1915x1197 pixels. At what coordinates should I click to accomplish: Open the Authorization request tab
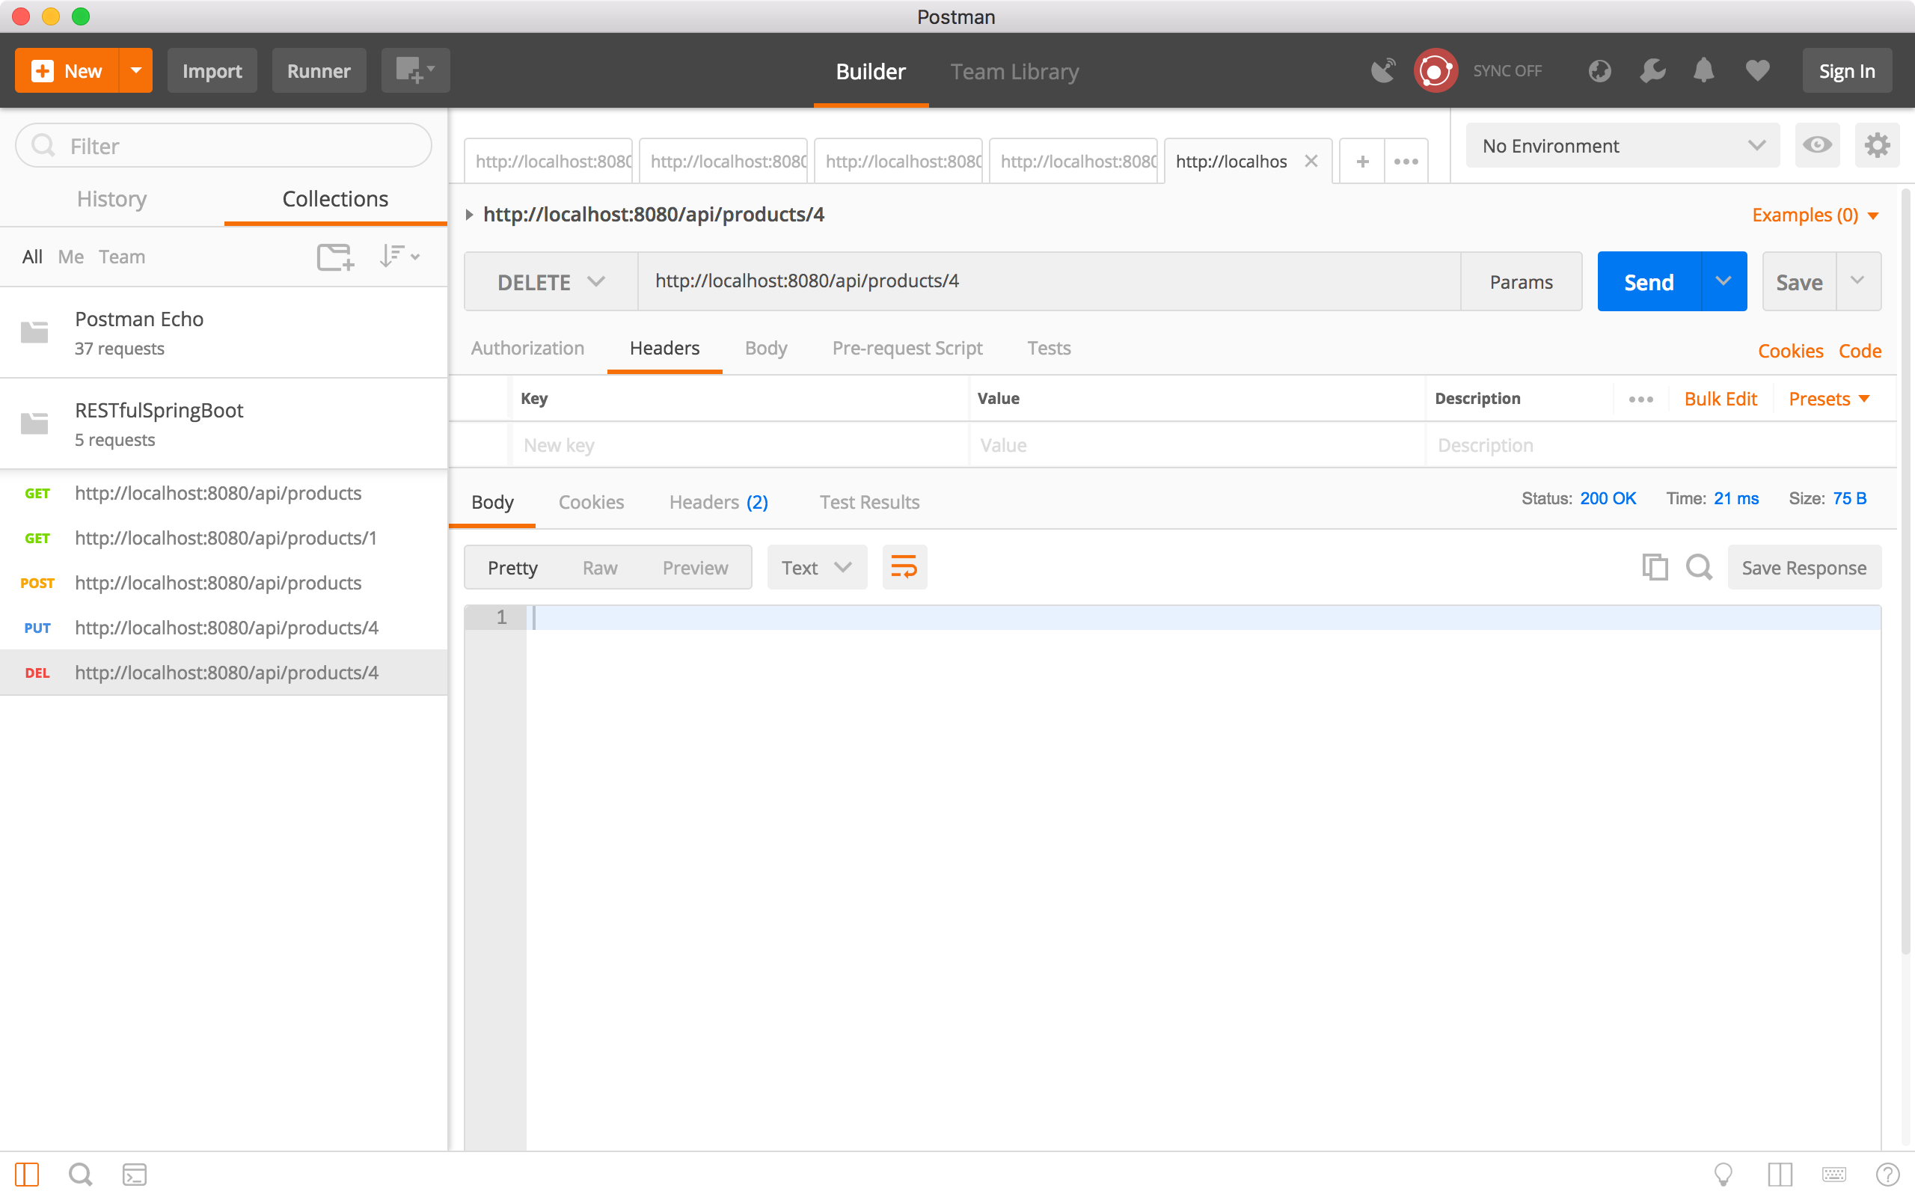527,348
